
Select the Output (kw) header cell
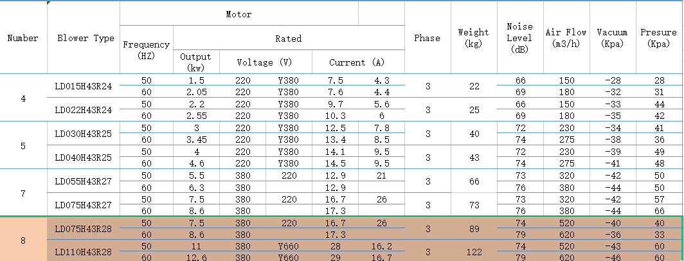click(196, 62)
